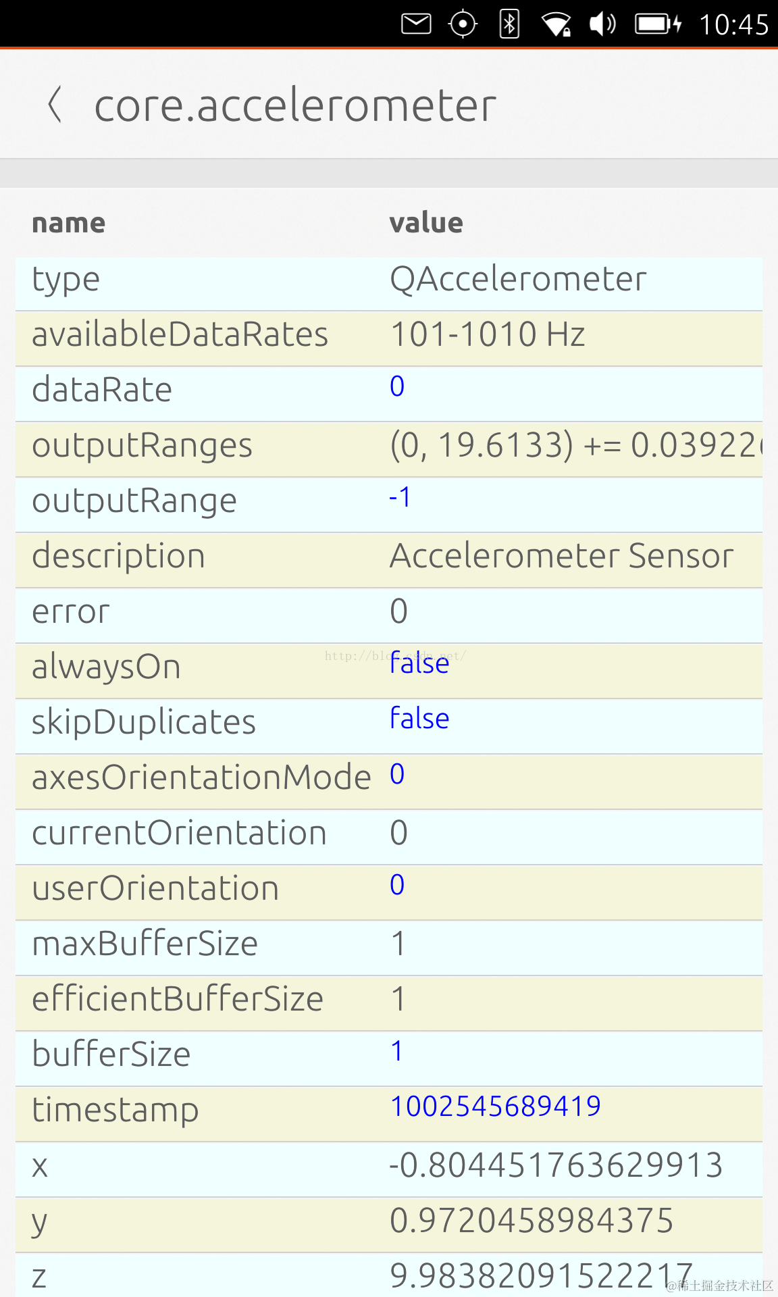
Task: Edit the timestamp value 1002545689419
Action: 495,1107
